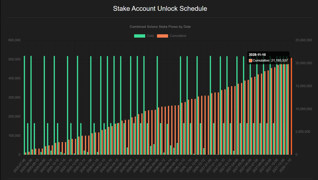Click the first green Daily bar for 2025-07-06
318x180 pixels.
point(24,106)
